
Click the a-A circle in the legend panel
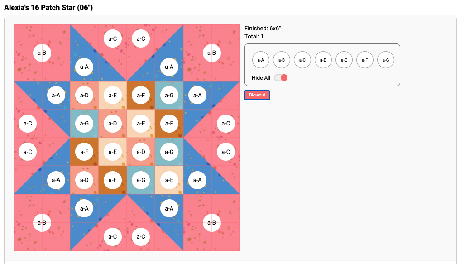pos(261,60)
